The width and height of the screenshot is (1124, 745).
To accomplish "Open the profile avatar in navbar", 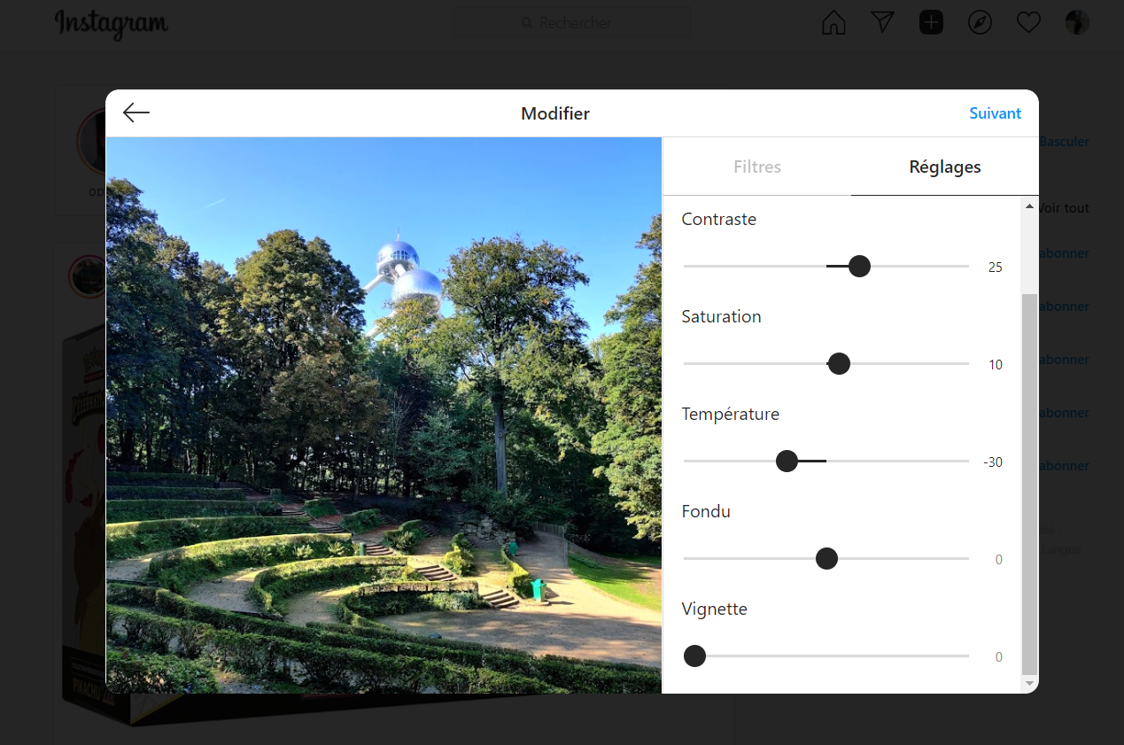I will tap(1077, 23).
